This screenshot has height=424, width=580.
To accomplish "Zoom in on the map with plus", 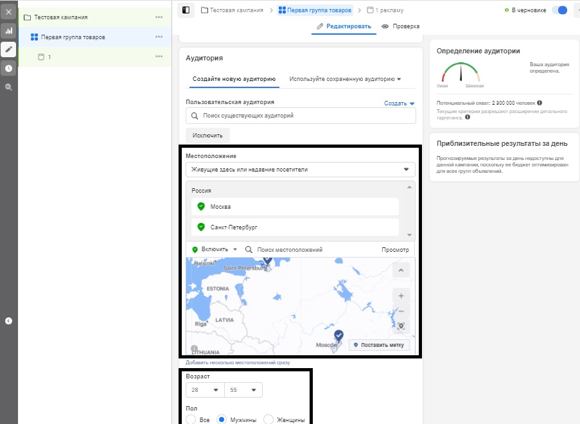I will (401, 296).
